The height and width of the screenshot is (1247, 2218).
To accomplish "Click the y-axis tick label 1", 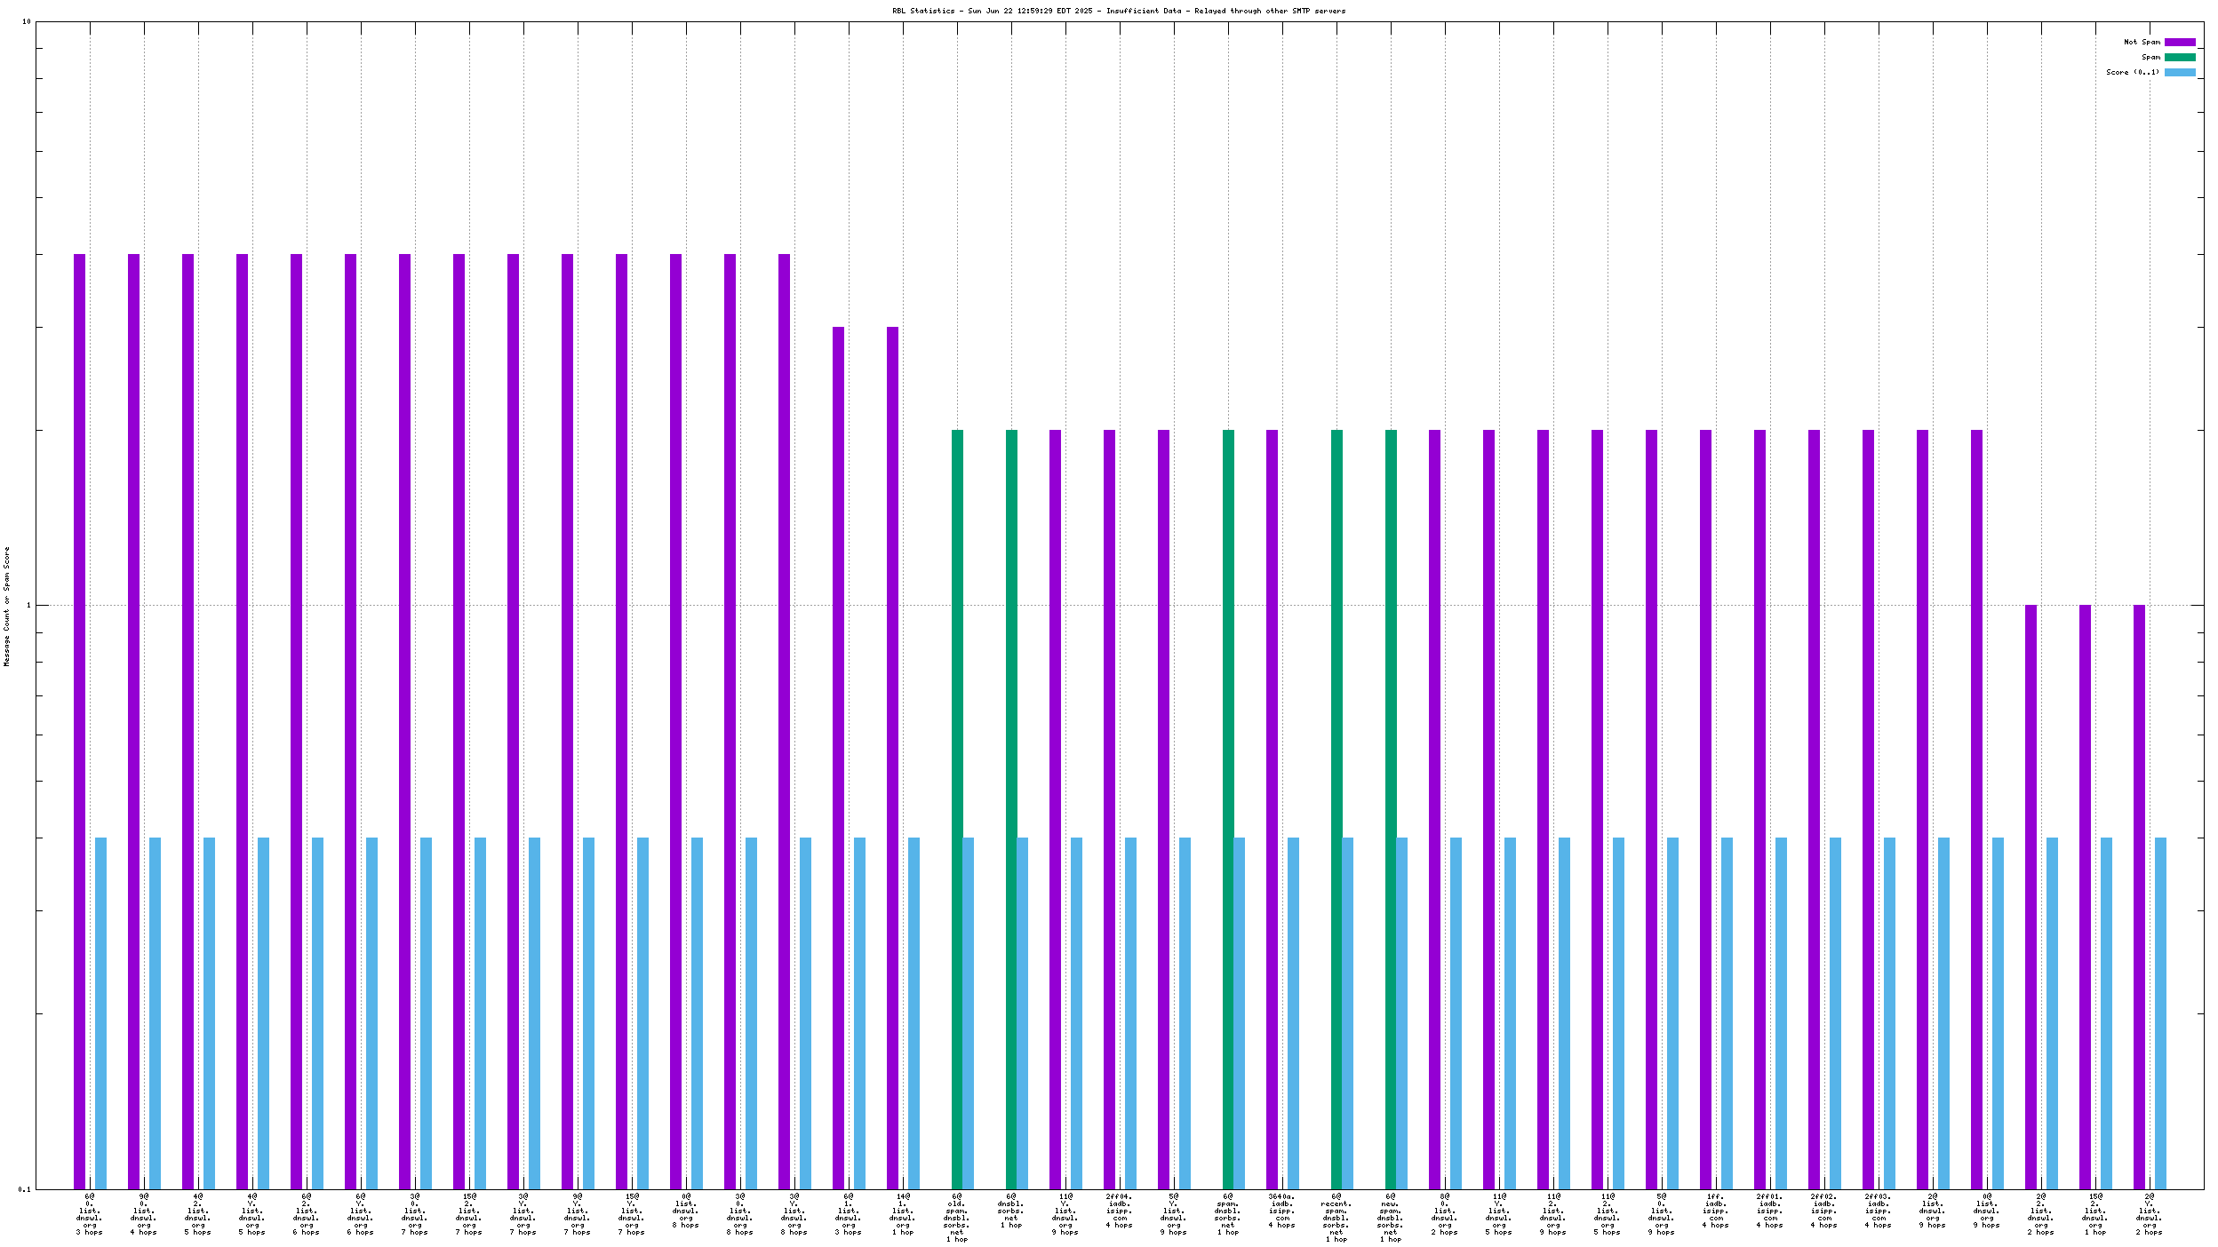I will pos(28,605).
